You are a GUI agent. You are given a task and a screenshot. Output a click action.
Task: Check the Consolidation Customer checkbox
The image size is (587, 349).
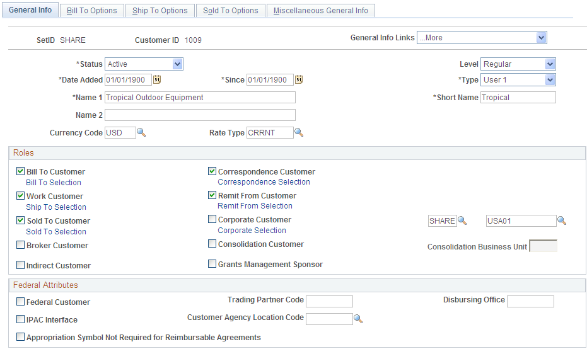(x=212, y=244)
